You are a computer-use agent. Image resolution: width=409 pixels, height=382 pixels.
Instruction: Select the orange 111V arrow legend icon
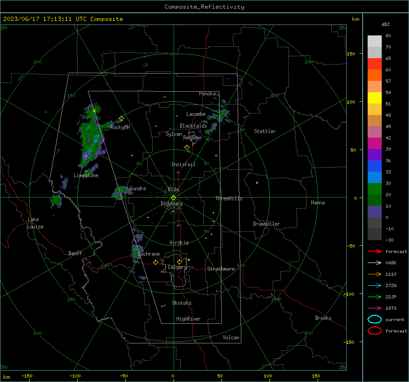click(x=374, y=274)
